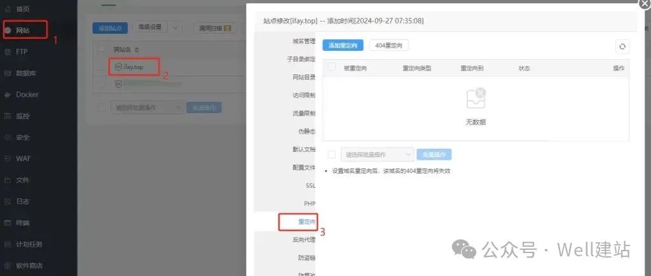Click the 404重定向 button
651x276 pixels.
pos(388,46)
